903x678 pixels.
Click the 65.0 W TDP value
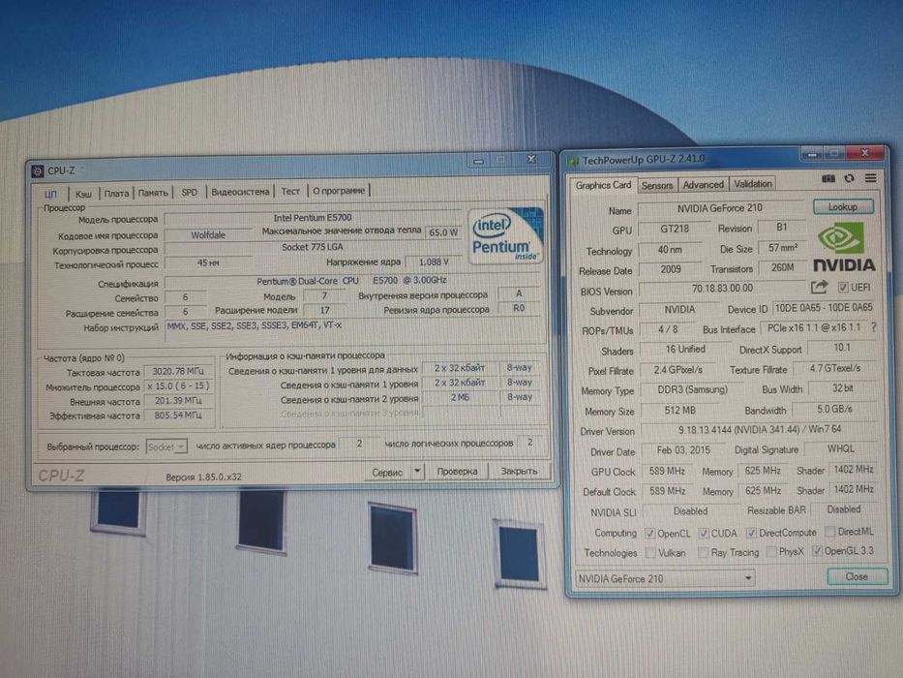pyautogui.click(x=443, y=232)
